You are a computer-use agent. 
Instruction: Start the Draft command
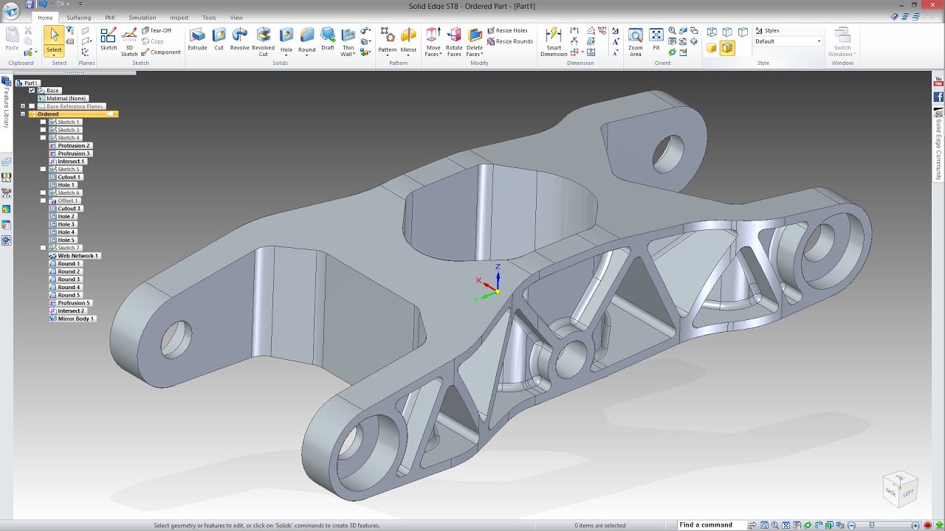[328, 39]
